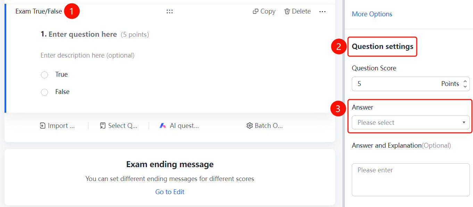
Task: Click the Select Question icon
Action: tap(103, 126)
